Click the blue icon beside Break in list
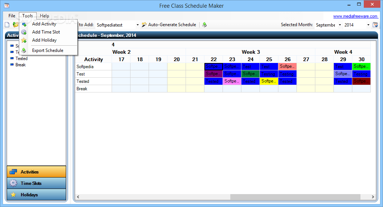This screenshot has width=383, height=207. [x=12, y=65]
